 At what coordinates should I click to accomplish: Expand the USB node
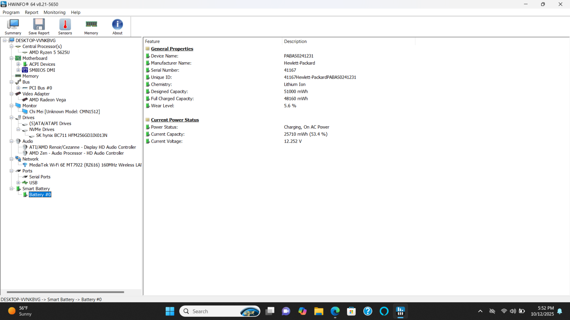coord(18,182)
